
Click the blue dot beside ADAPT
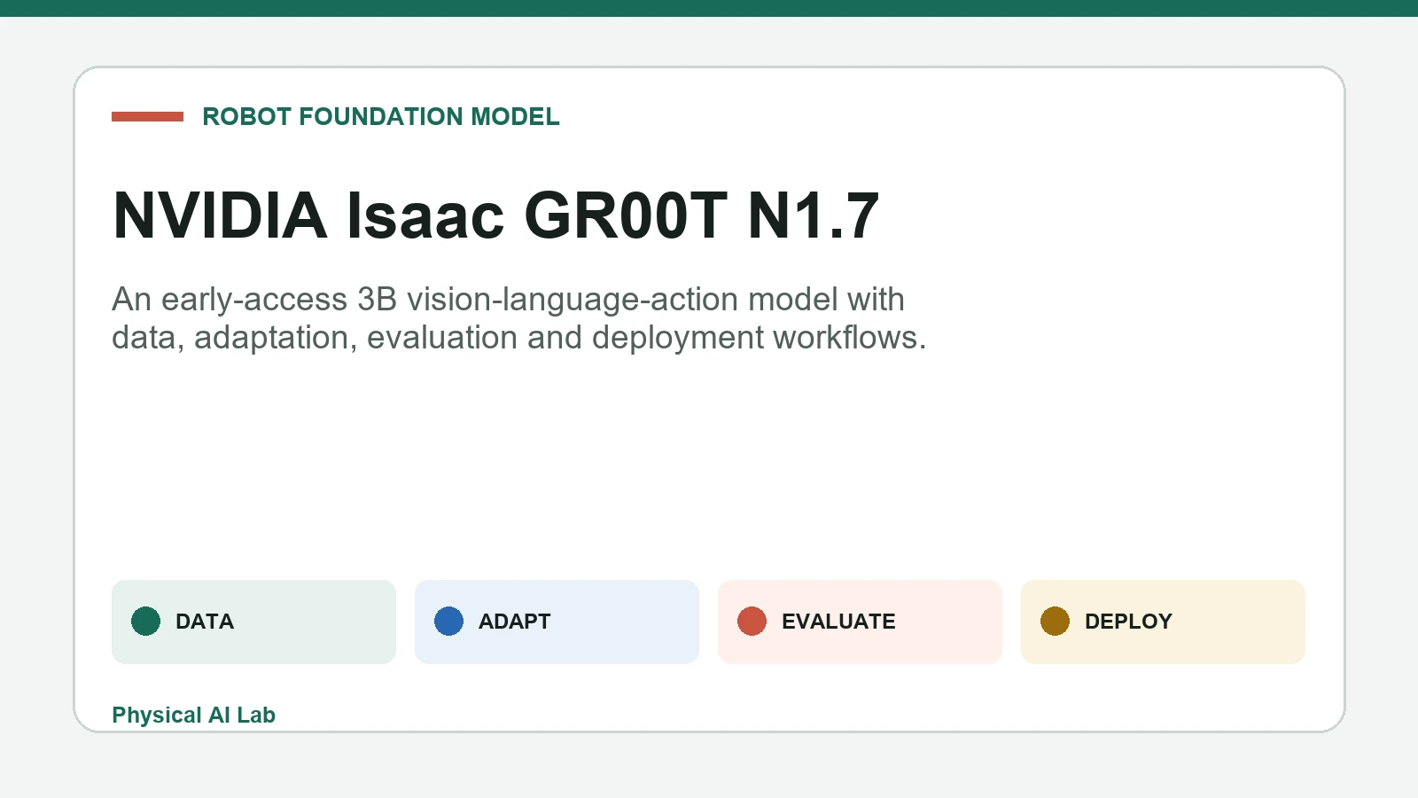(x=448, y=622)
